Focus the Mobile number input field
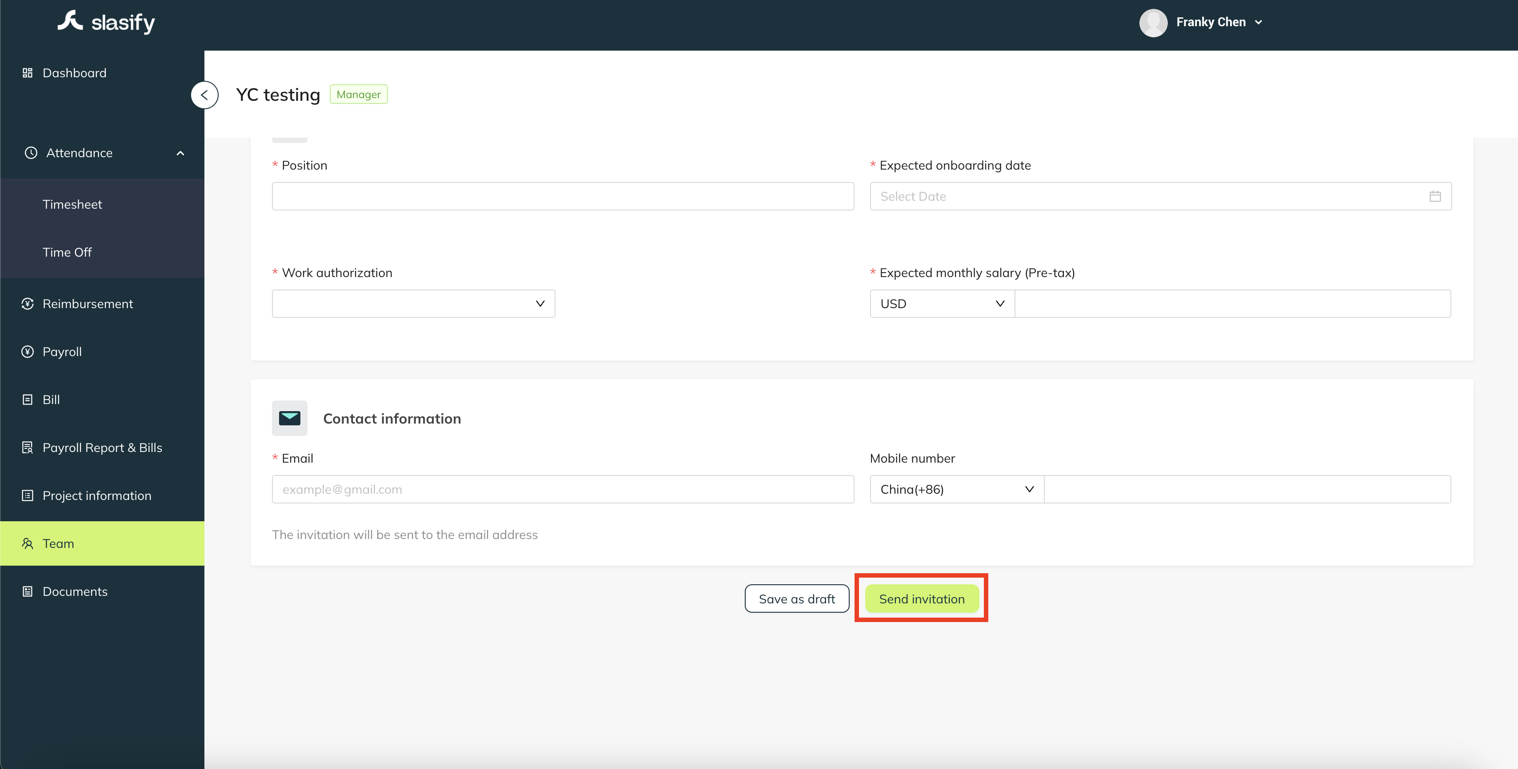Screen dimensions: 1518x769 pyautogui.click(x=1247, y=489)
